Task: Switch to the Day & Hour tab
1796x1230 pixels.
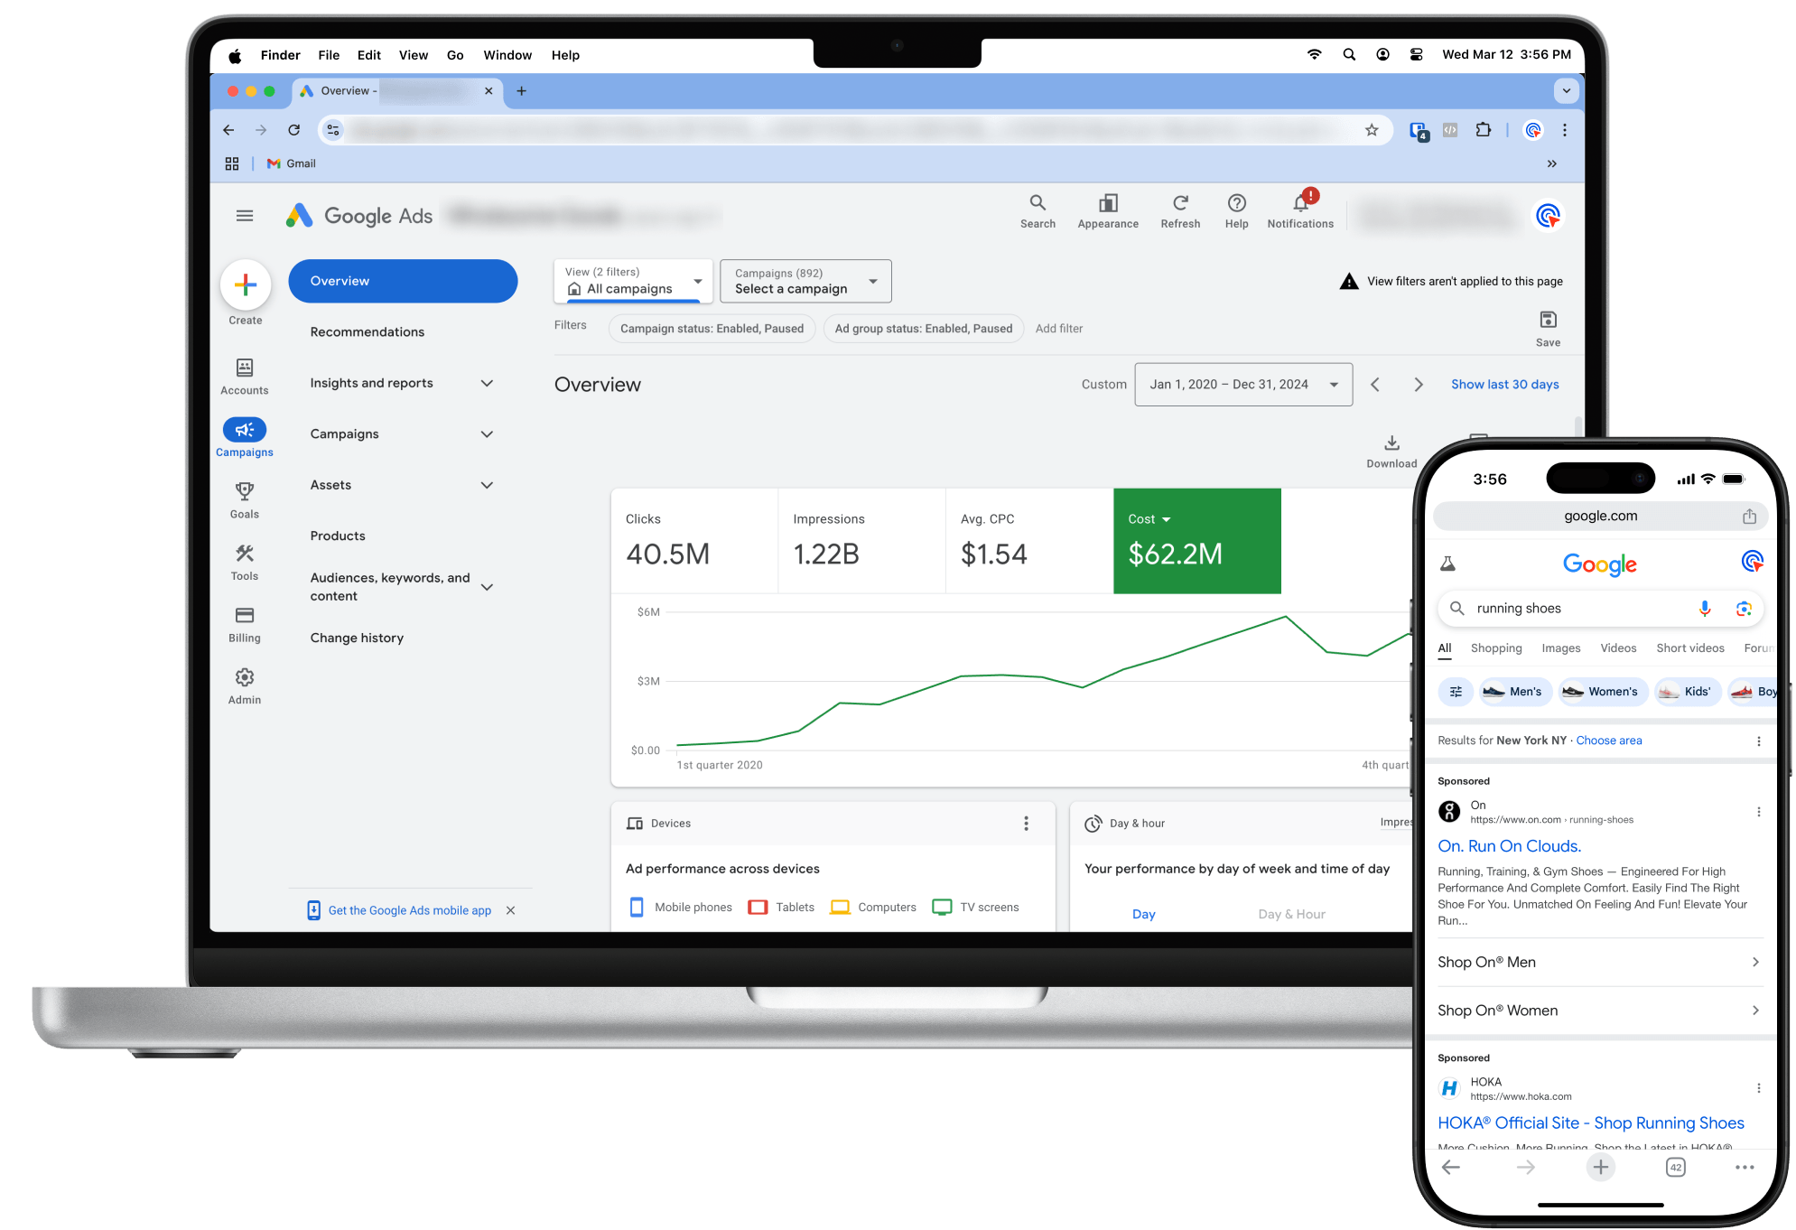Action: (x=1291, y=915)
